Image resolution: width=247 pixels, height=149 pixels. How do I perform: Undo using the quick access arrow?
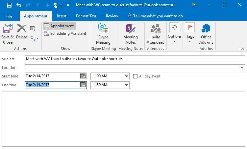click(19, 5)
